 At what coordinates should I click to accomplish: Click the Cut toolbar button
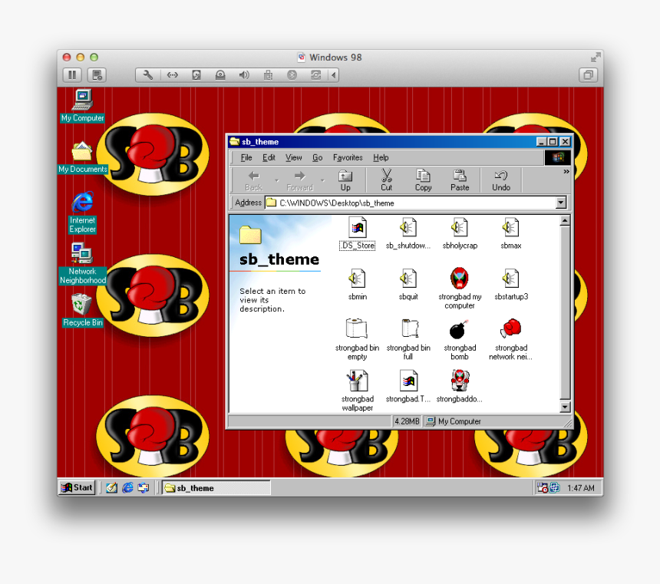tap(386, 180)
